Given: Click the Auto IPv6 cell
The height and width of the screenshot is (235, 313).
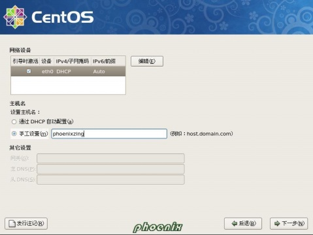Looking at the screenshot, I should (x=99, y=71).
